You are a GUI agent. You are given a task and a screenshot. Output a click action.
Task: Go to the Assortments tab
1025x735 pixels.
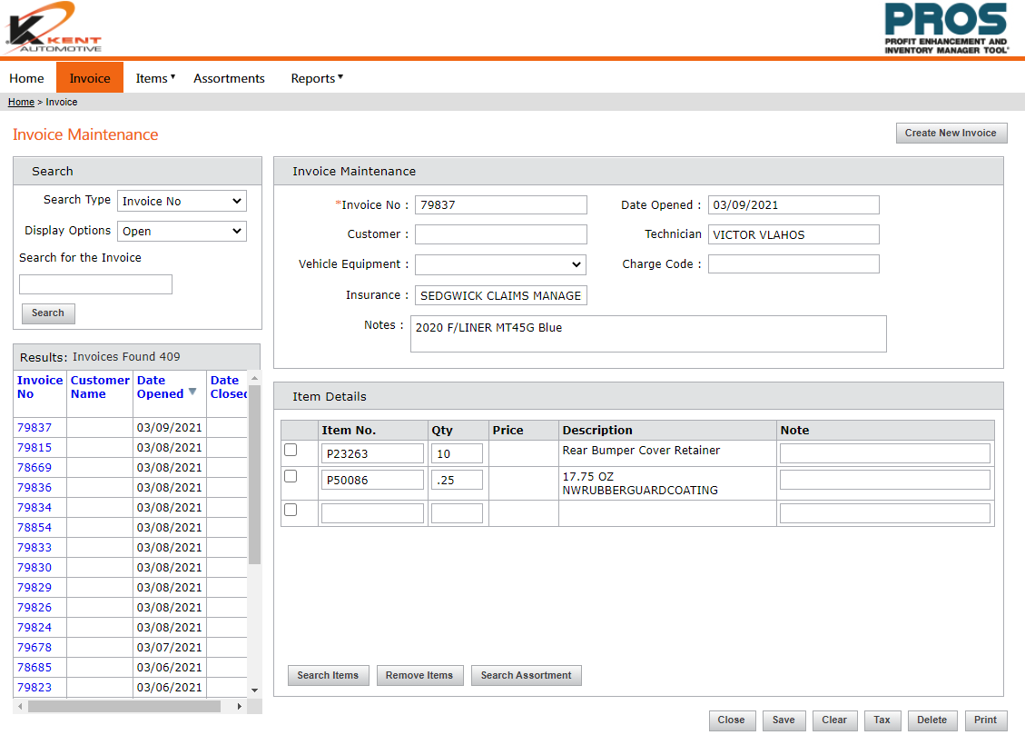(229, 78)
